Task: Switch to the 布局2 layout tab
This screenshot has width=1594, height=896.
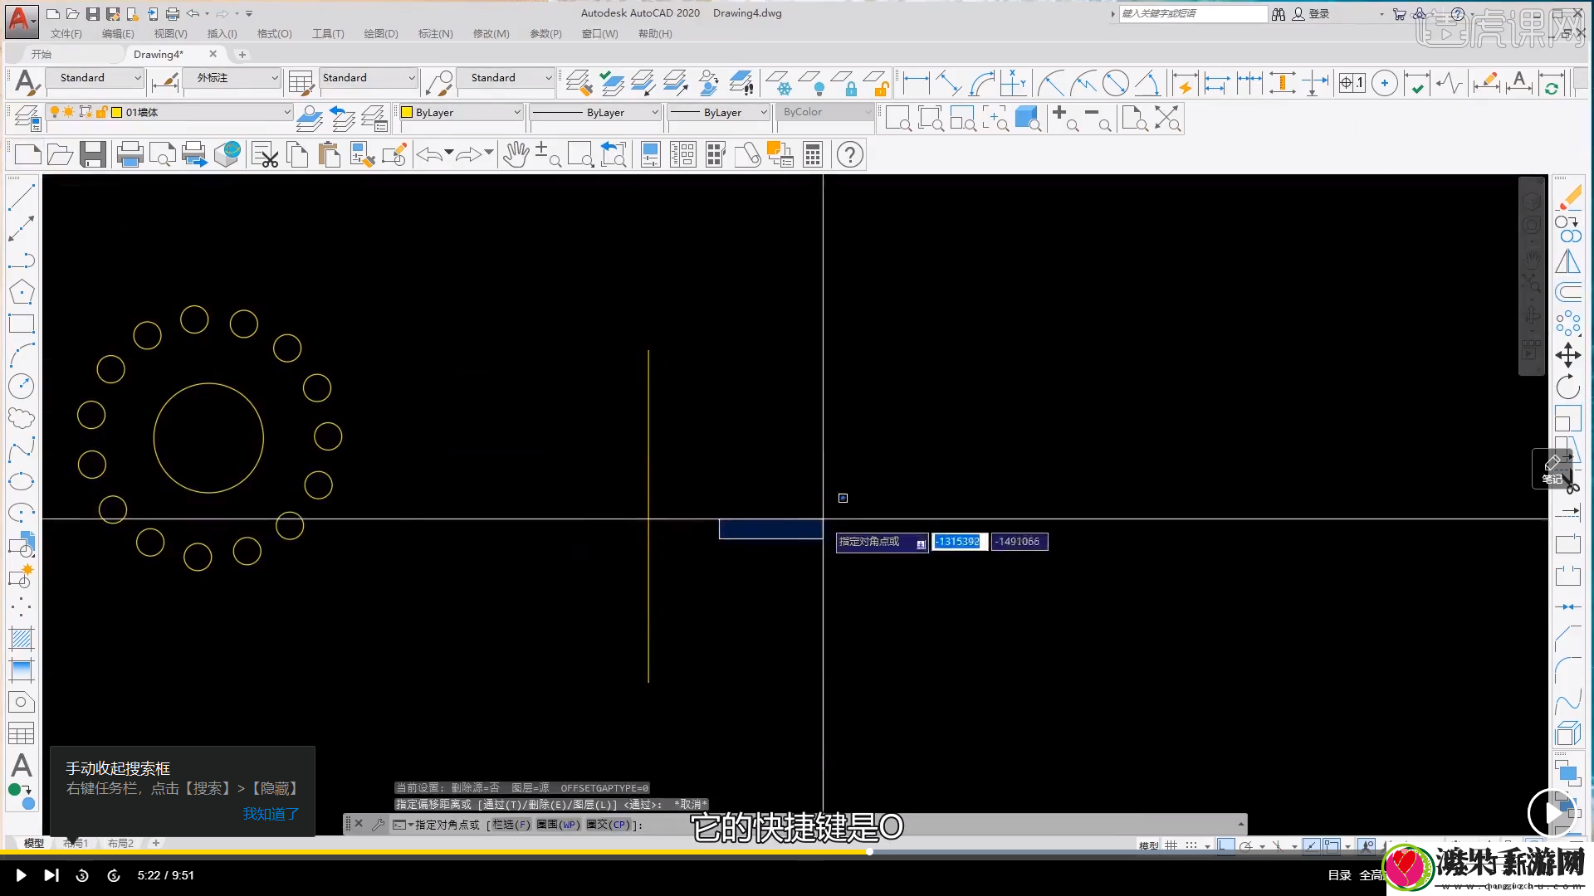Action: 120,843
